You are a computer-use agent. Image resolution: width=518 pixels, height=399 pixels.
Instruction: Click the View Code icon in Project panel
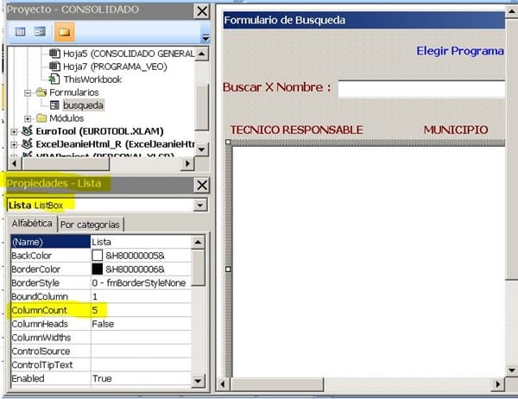(x=20, y=32)
